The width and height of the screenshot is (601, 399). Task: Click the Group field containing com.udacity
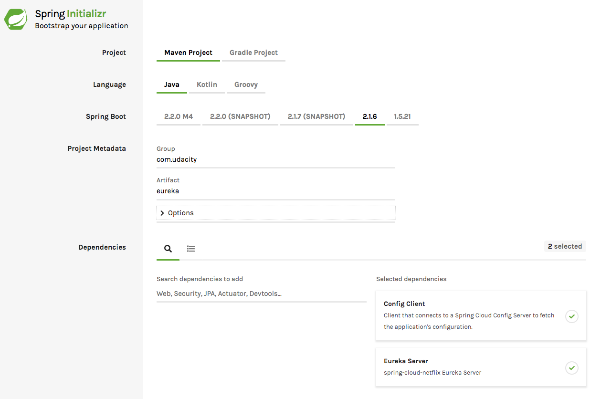click(275, 160)
